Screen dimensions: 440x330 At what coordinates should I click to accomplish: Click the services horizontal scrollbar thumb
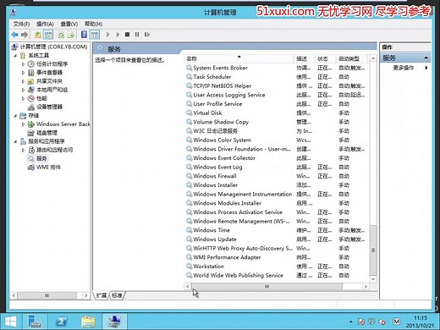point(267,286)
